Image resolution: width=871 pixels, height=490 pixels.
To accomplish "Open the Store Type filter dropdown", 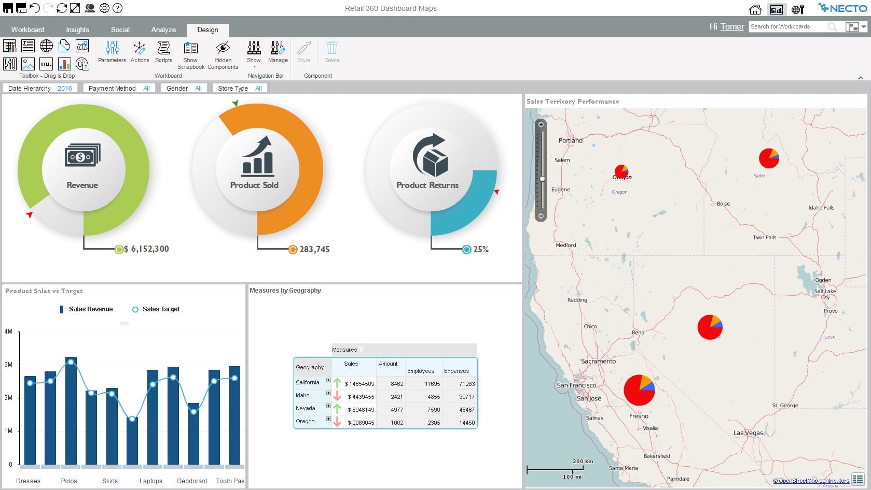I will [258, 88].
